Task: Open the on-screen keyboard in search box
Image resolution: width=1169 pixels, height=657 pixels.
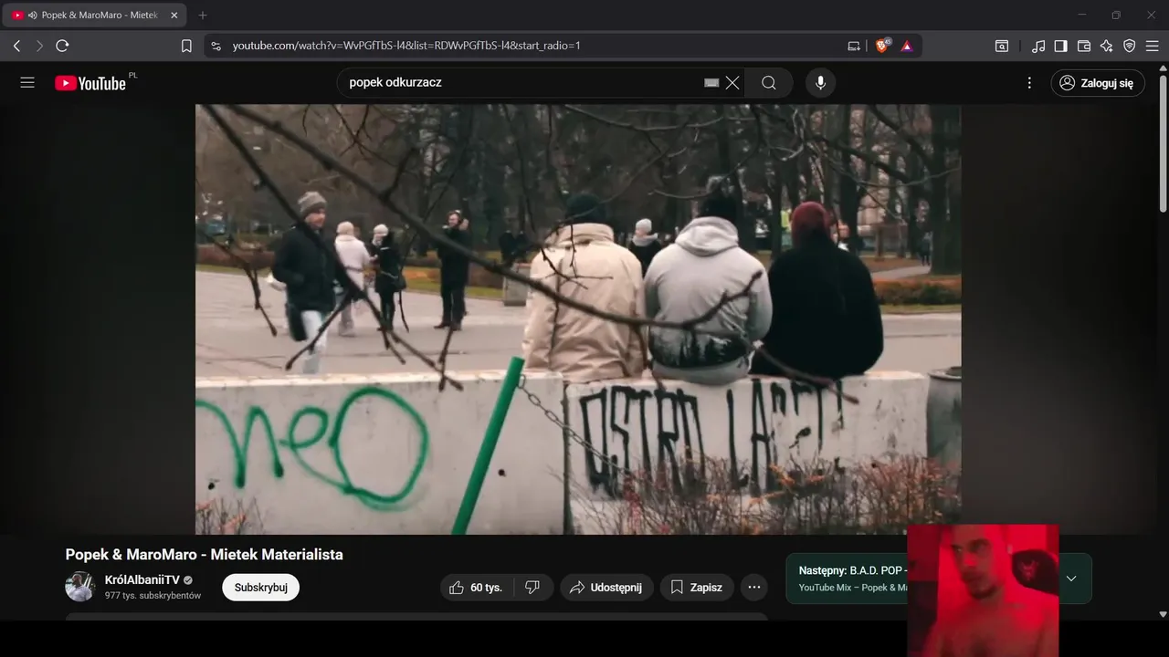Action: tap(711, 83)
